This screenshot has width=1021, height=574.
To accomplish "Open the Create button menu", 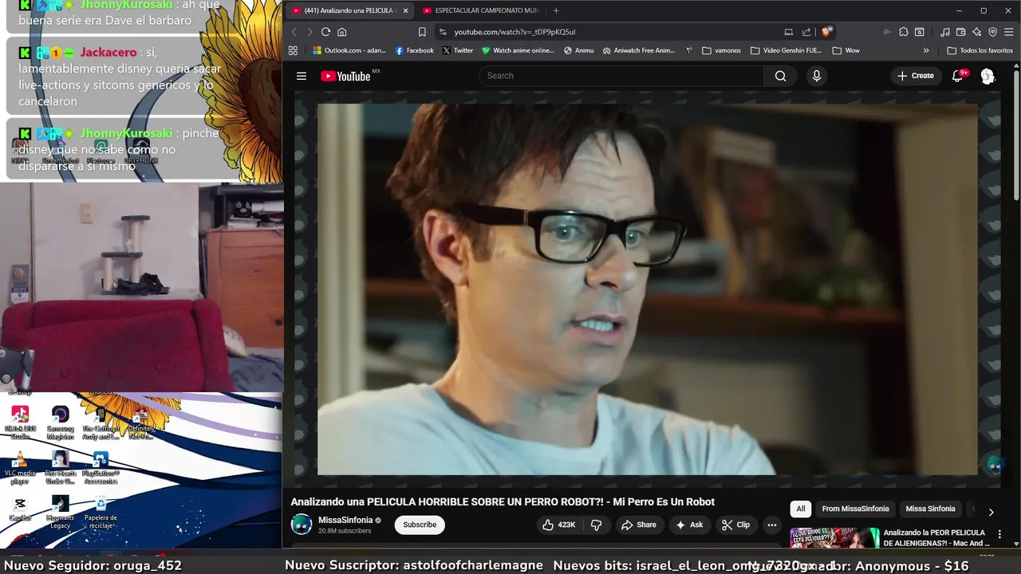I will (915, 76).
